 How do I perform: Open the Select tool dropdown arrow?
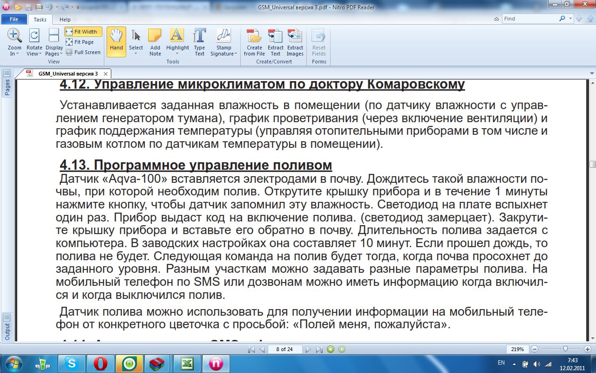point(136,54)
